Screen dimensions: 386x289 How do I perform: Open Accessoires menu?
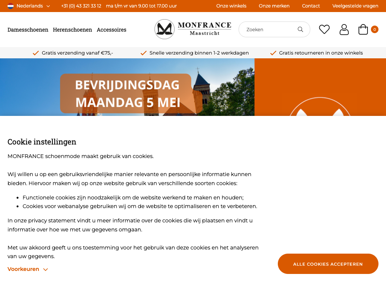point(112,30)
